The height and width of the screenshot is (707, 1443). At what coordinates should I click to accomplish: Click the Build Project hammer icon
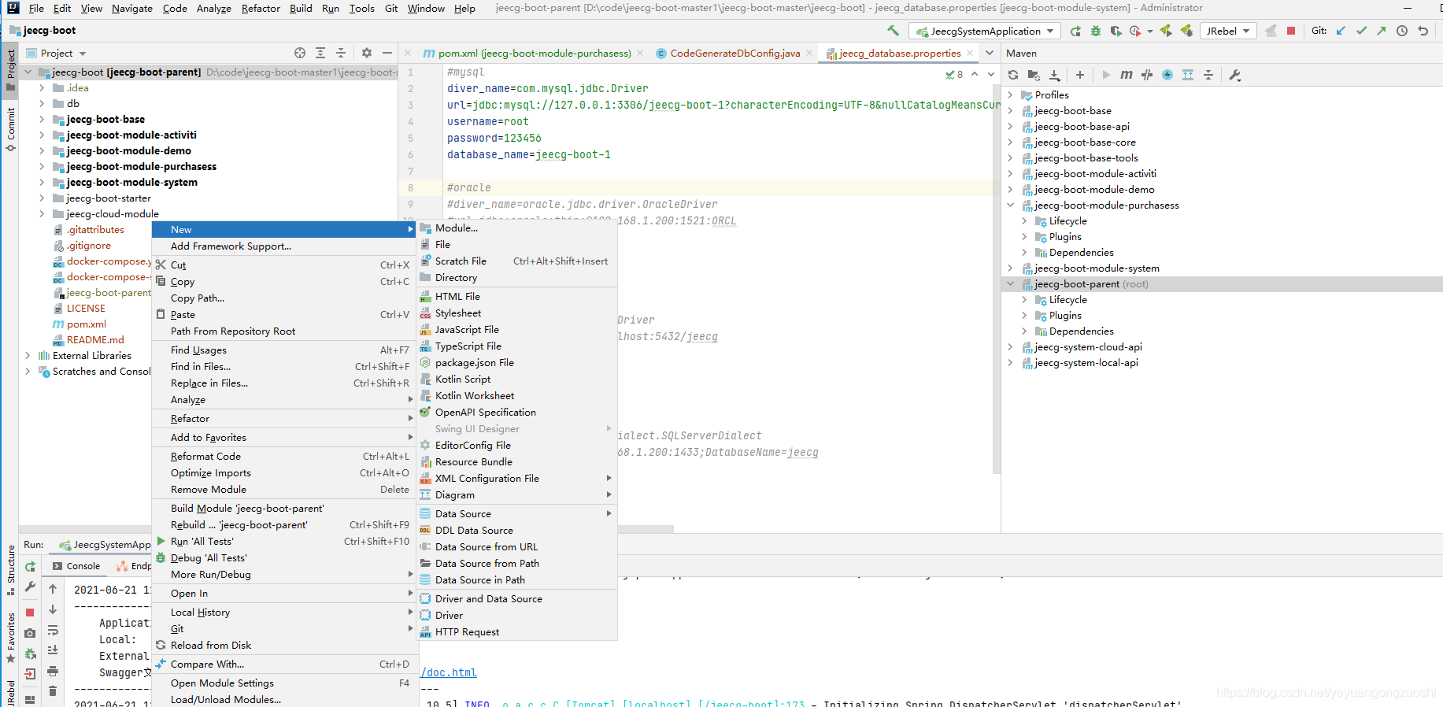(893, 31)
